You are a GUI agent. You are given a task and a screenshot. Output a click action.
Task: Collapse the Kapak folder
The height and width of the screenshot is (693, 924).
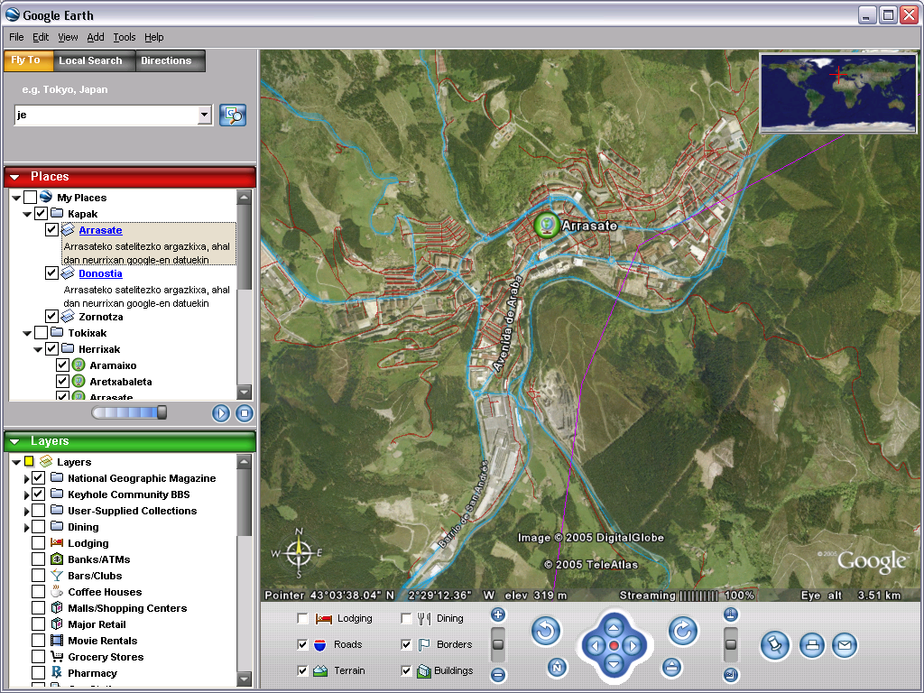point(27,214)
